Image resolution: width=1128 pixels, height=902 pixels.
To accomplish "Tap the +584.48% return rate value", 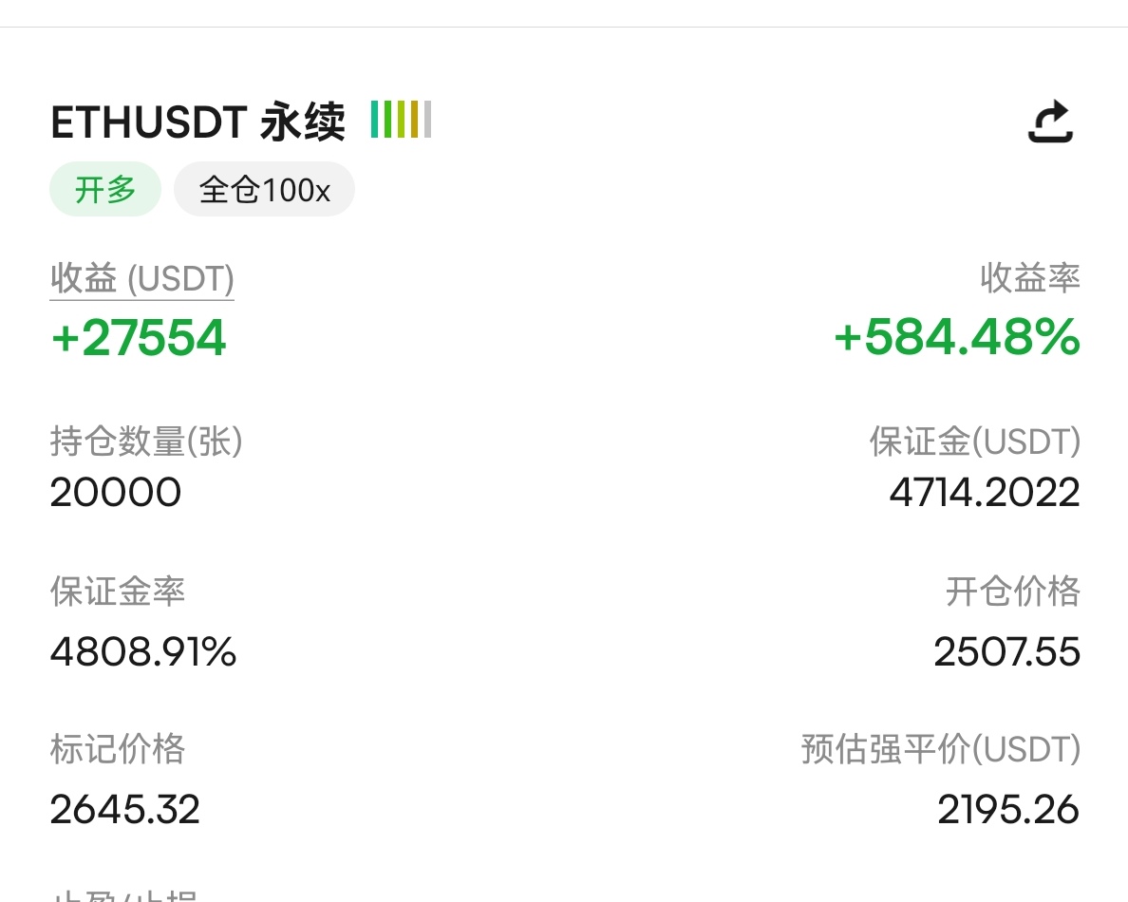I will [x=957, y=337].
